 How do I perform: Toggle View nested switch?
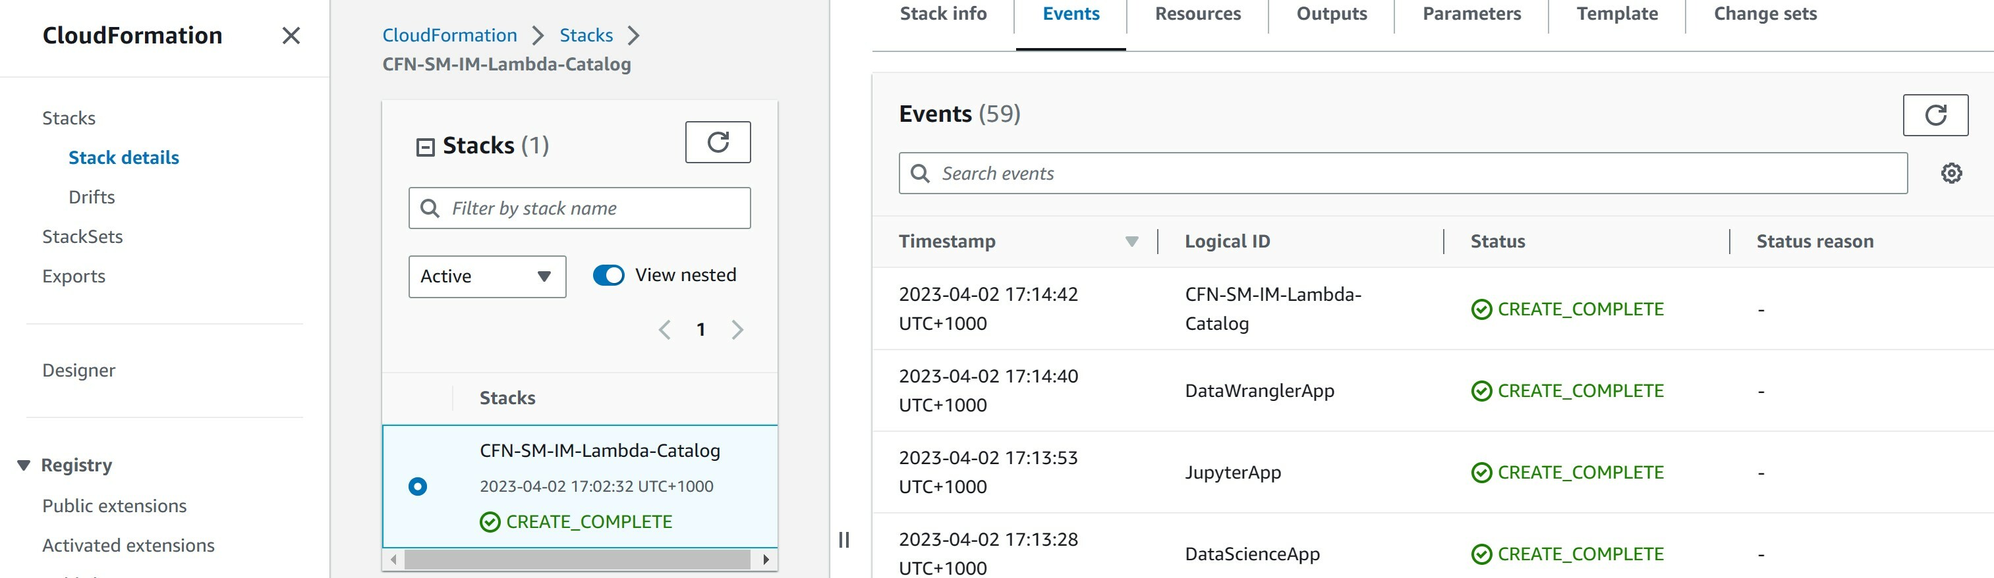[x=608, y=275]
